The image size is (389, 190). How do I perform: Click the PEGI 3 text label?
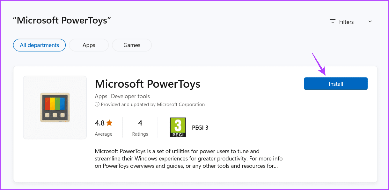click(x=200, y=128)
